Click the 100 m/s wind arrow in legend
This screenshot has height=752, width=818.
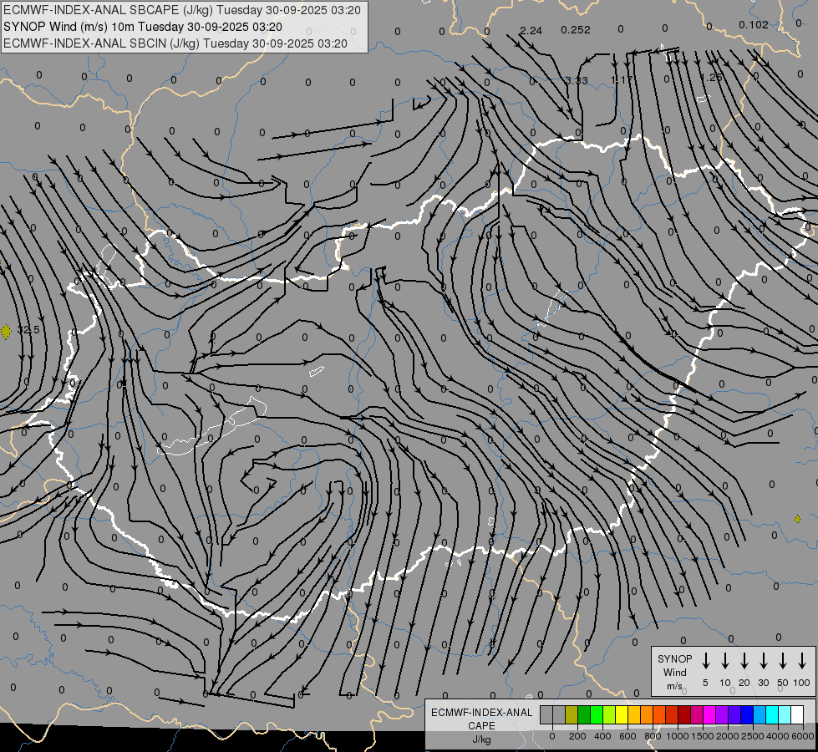(x=802, y=661)
